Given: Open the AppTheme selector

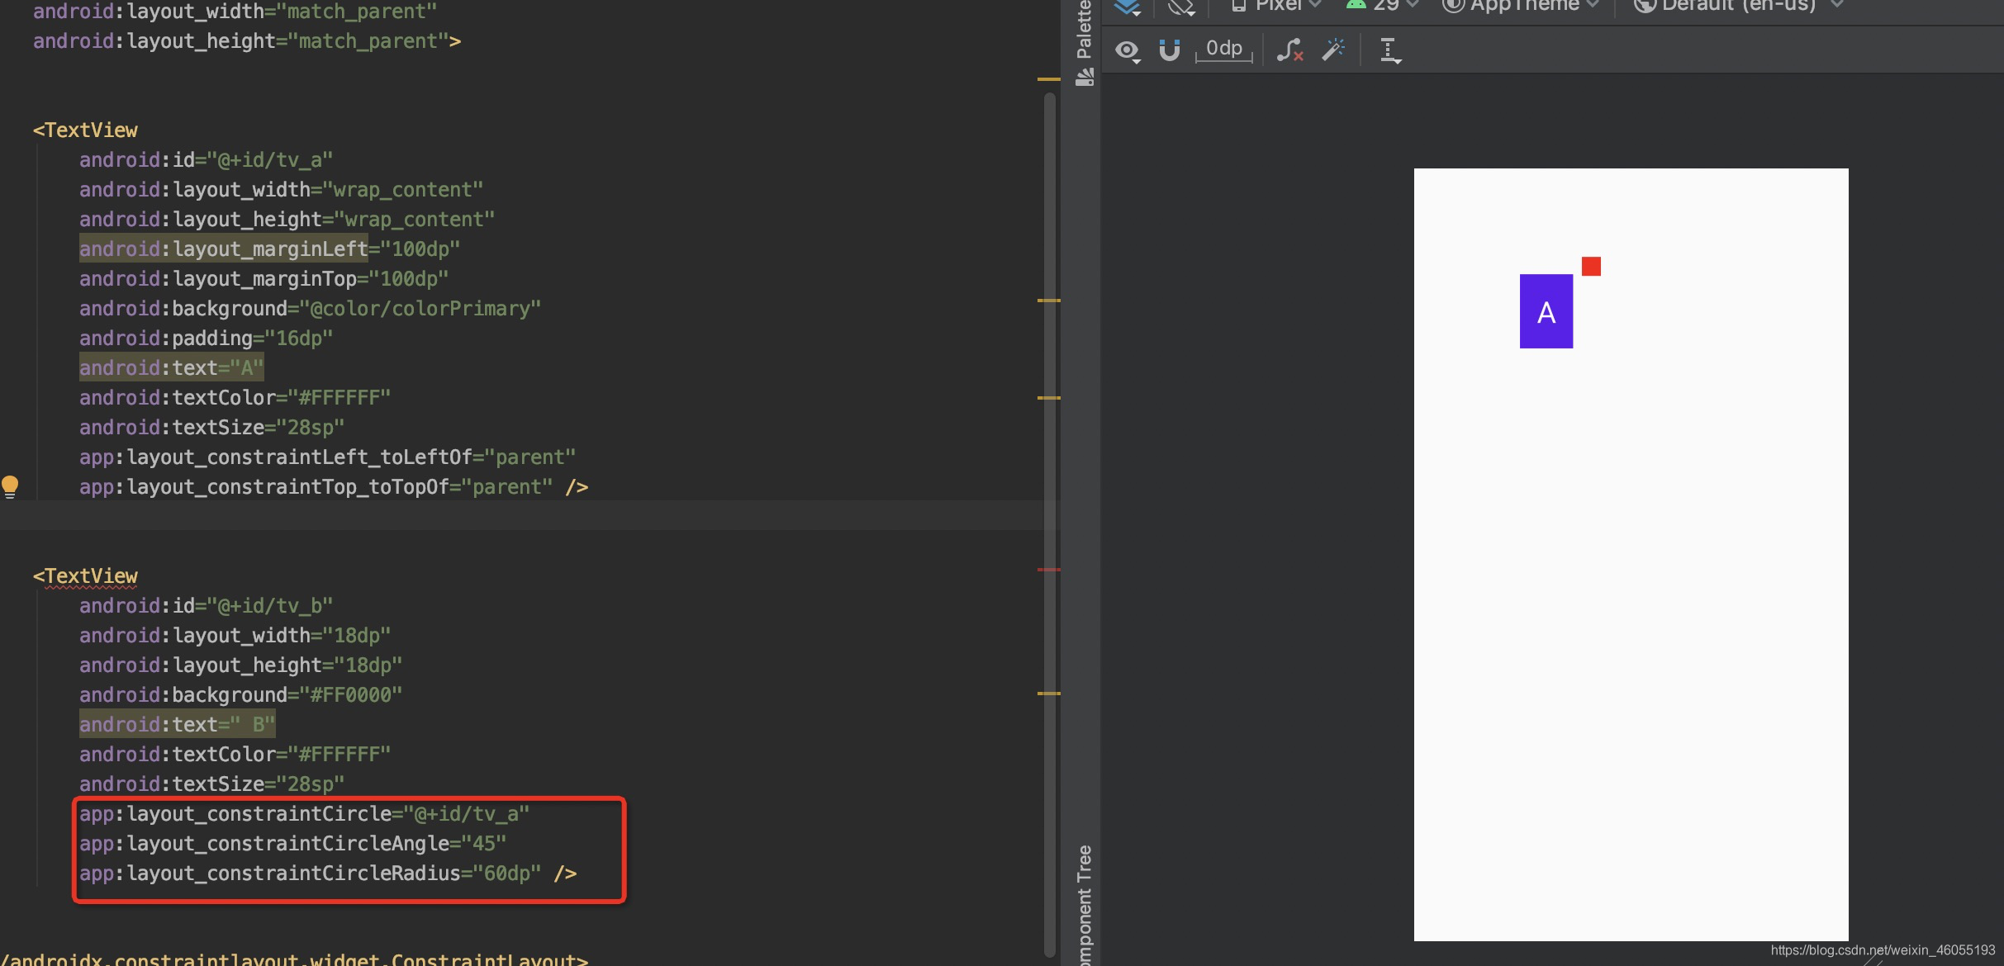Looking at the screenshot, I should pos(1521,6).
